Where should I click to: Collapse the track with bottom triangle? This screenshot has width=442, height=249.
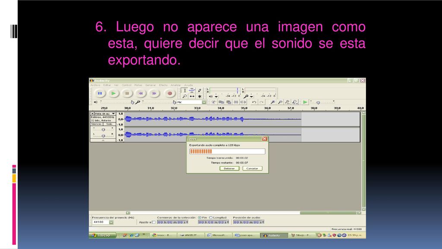[x=103, y=140]
